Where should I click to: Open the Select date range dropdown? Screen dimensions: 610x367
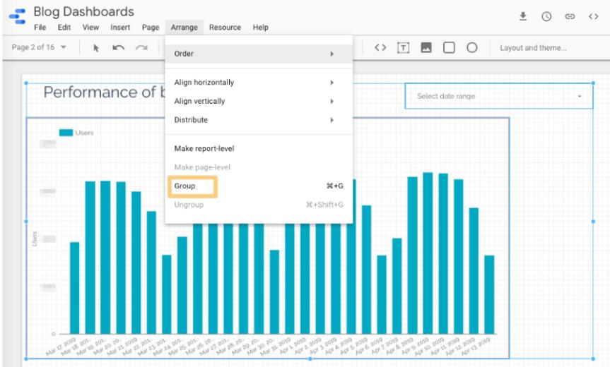coord(499,96)
